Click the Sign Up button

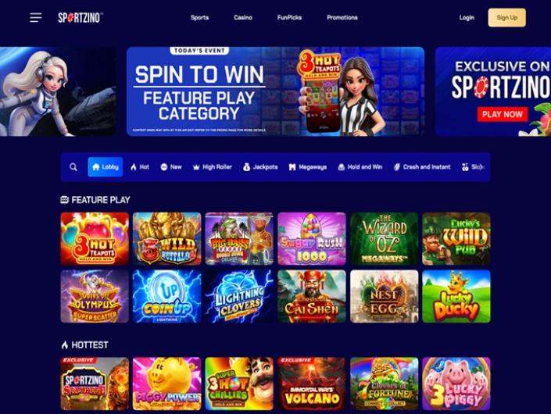coord(506,17)
